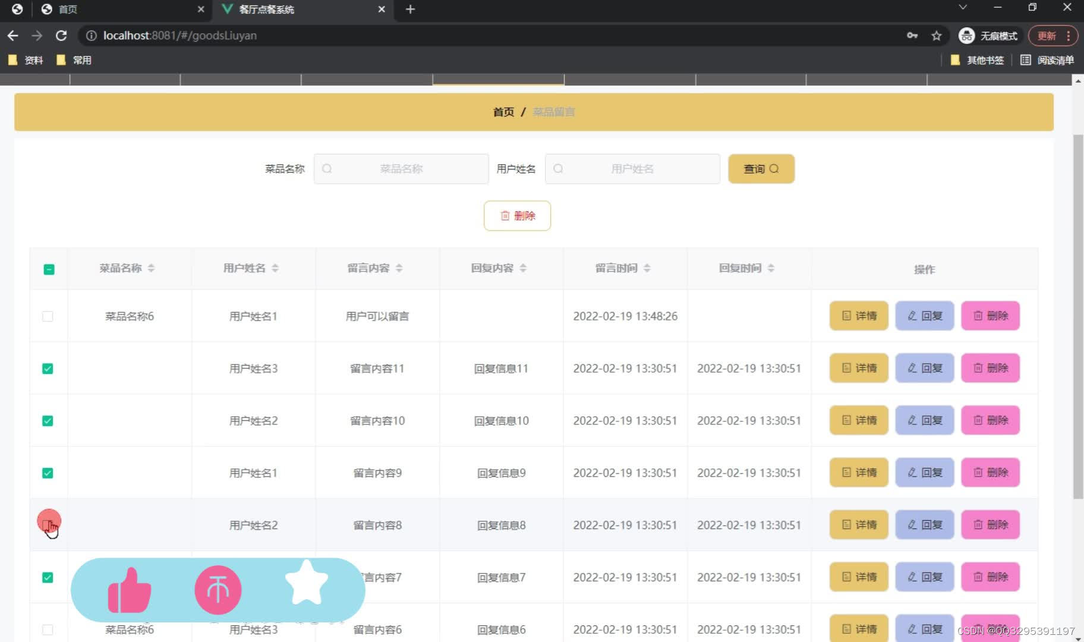This screenshot has height=642, width=1084.
Task: Open a new browser tab
Action: [x=410, y=10]
